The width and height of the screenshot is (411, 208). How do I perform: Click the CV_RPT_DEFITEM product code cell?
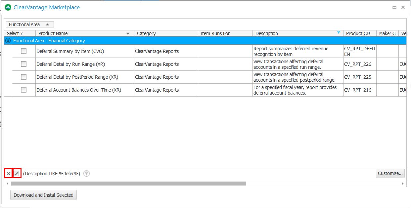(x=360, y=51)
